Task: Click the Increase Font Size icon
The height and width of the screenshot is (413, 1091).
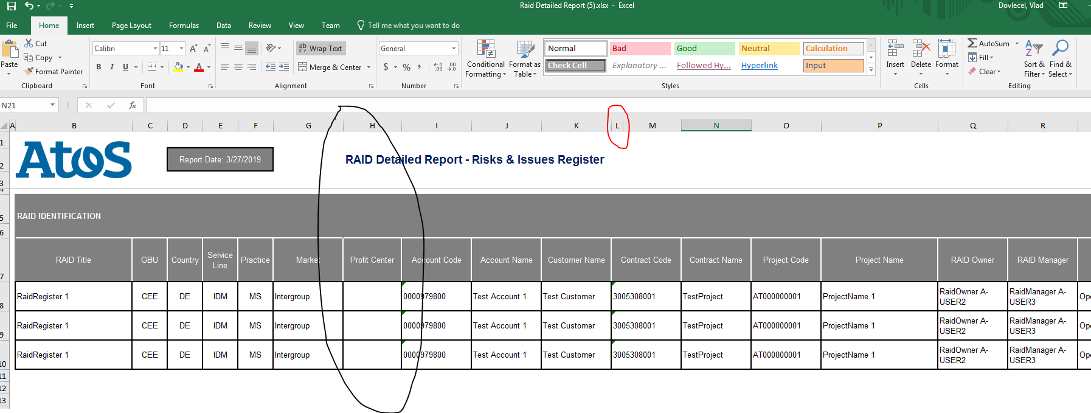Action: [x=193, y=49]
